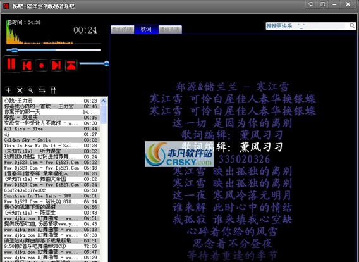The image size is (359, 262).
Task: Select (未知Title) - 舞曲大帝国
Action: pyautogui.click(x=51, y=179)
